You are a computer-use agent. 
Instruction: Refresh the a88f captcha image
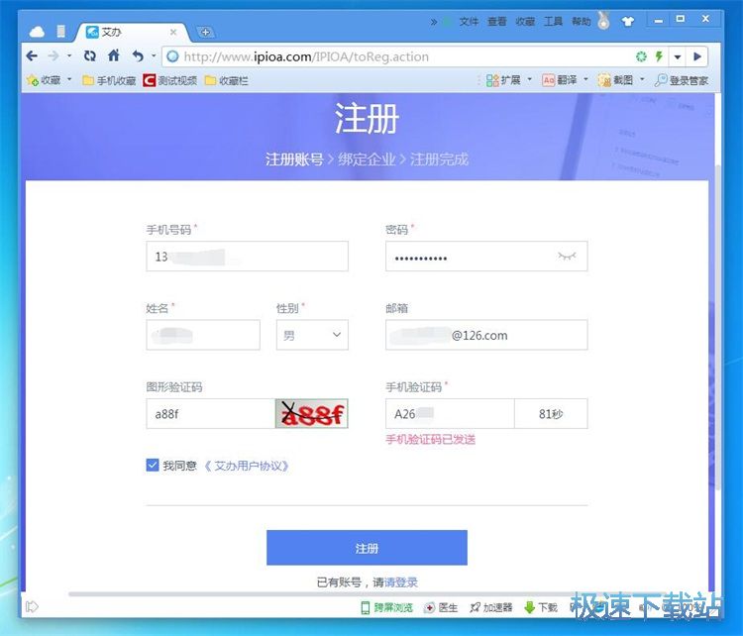pos(311,413)
